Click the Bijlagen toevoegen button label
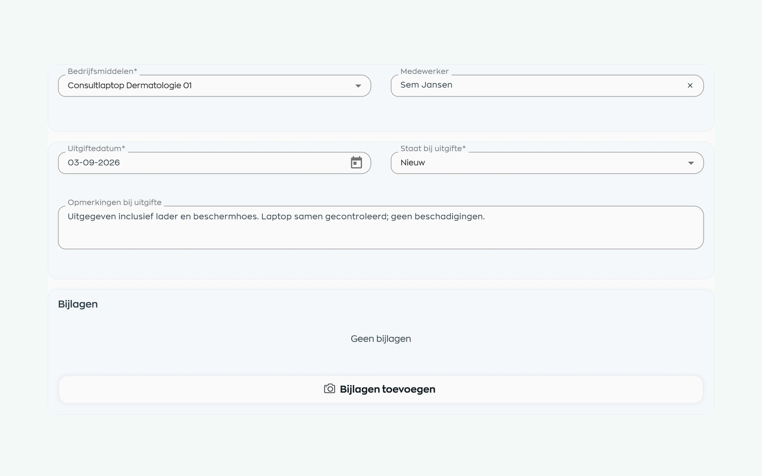This screenshot has width=762, height=476. tap(388, 389)
